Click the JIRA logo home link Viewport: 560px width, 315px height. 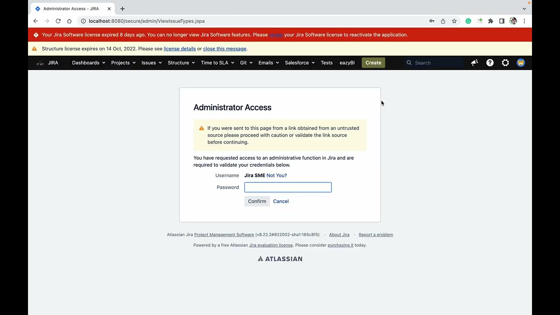47,63
